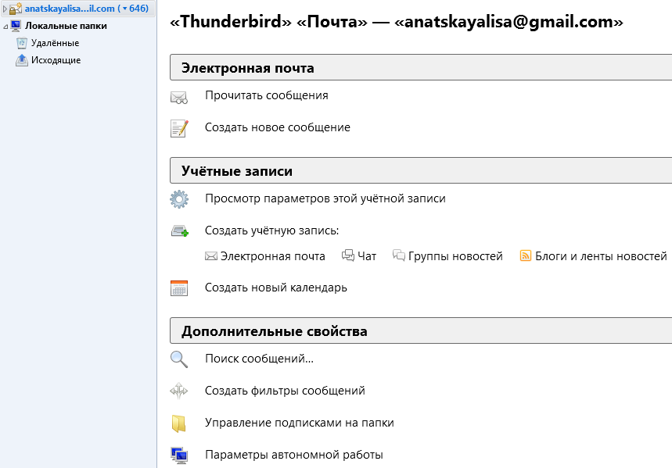Collapse the Локальные папки tree
Viewport: 672px width, 468px height.
[x=5, y=27]
